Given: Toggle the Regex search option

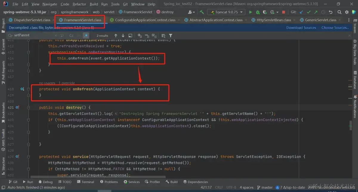Looking at the screenshot, I should tap(86, 35).
